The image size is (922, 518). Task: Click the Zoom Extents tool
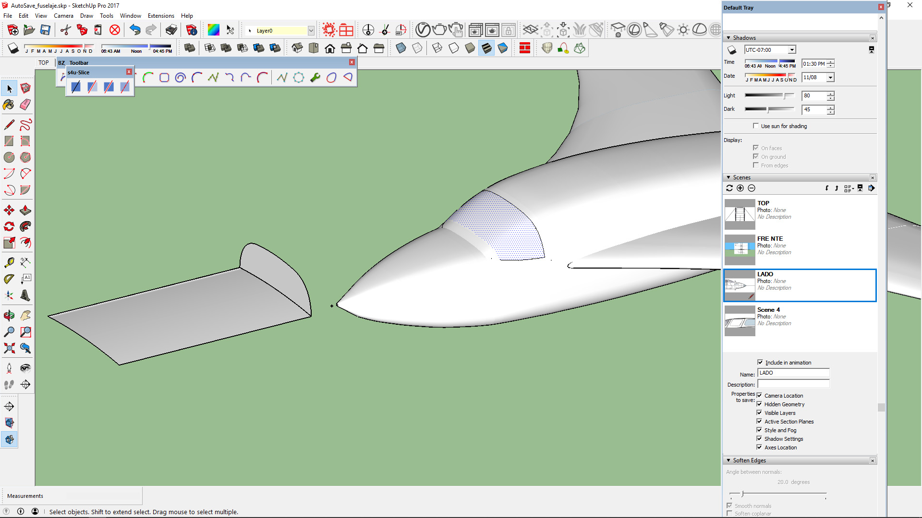pyautogui.click(x=9, y=348)
